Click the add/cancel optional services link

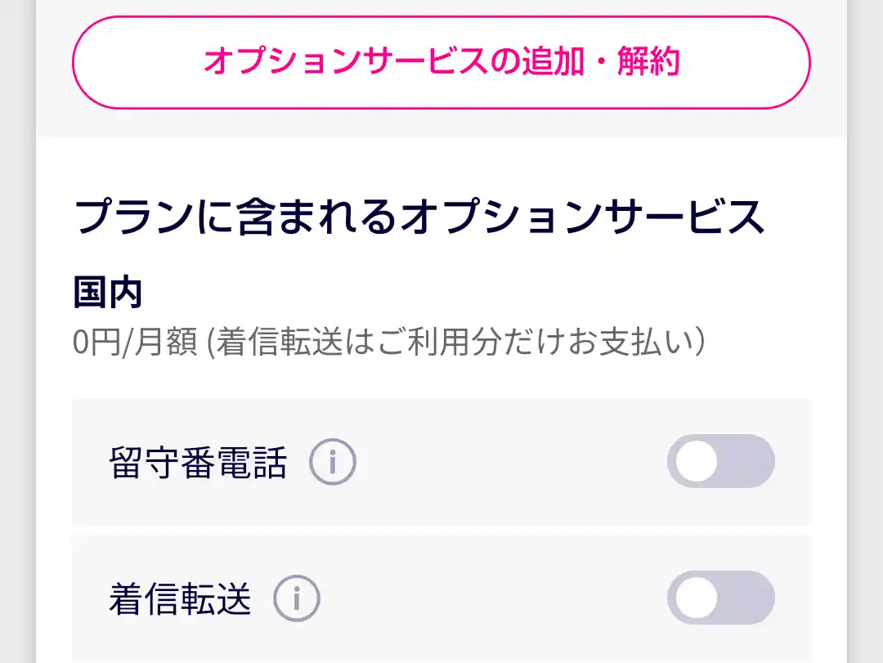(x=441, y=62)
